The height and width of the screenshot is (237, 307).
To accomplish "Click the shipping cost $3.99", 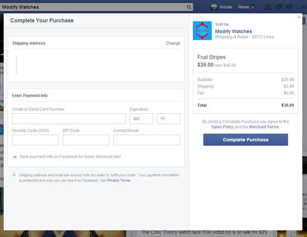I will pyautogui.click(x=289, y=86).
